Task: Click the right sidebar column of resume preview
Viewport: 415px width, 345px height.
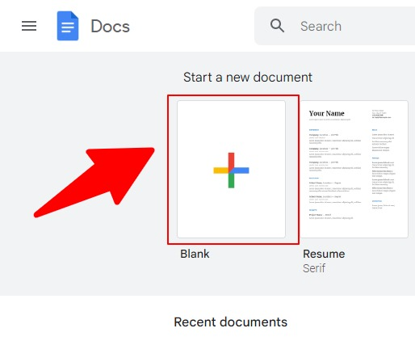Action: [384, 159]
